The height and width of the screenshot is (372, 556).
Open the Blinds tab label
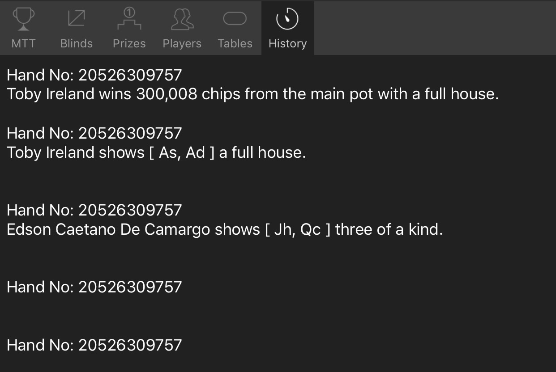tap(76, 43)
